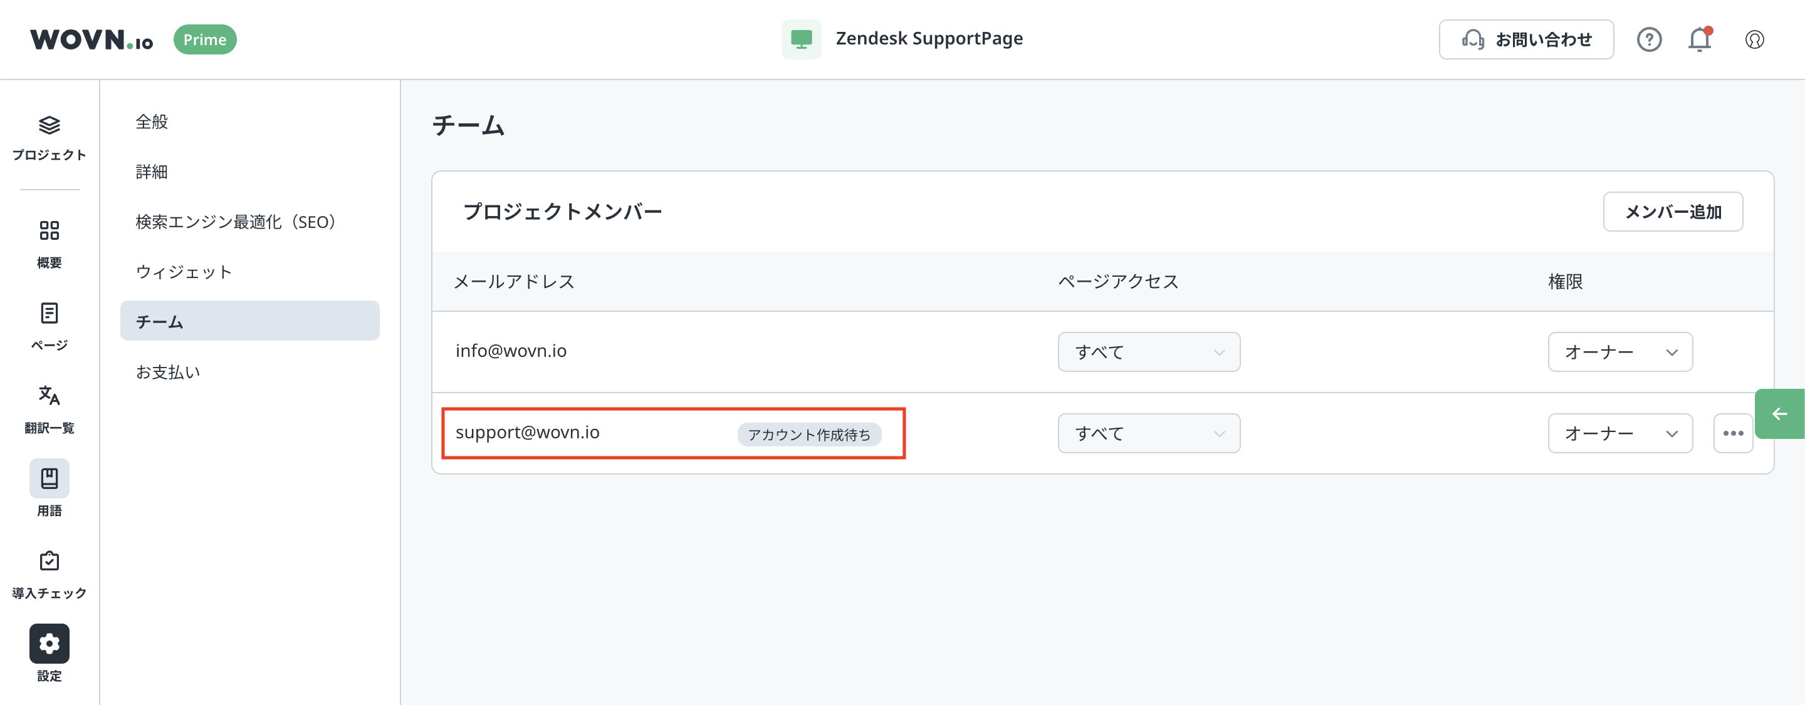Open the プロジェクト layers icon

49,126
